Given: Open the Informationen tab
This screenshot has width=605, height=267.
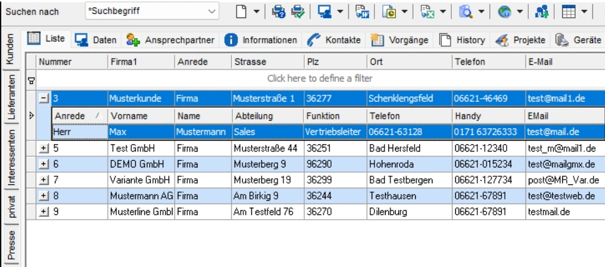Looking at the screenshot, I should click(x=261, y=40).
